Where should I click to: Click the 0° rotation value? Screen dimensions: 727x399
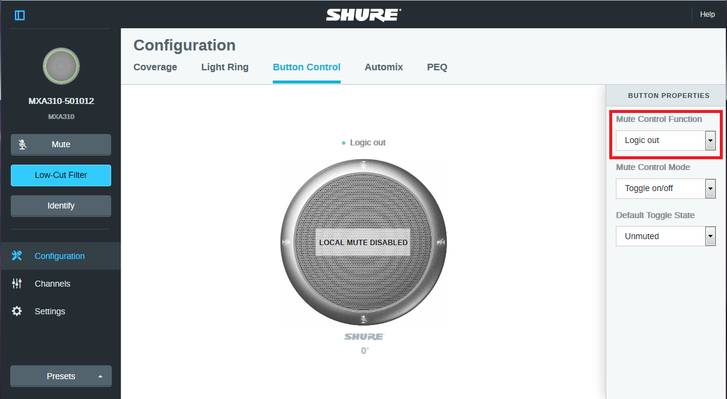click(x=365, y=351)
